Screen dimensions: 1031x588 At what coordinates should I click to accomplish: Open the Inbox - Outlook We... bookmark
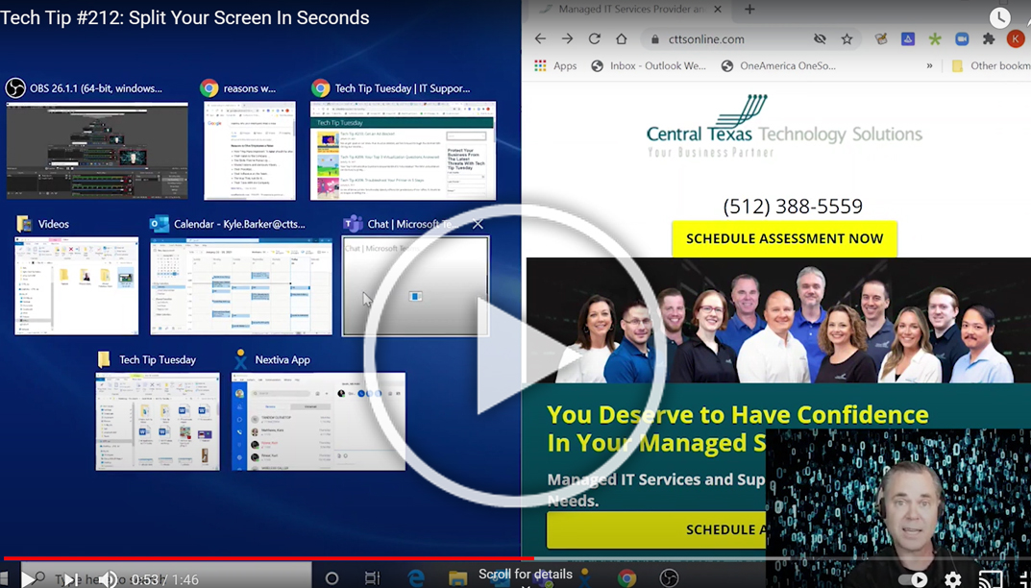tap(649, 65)
